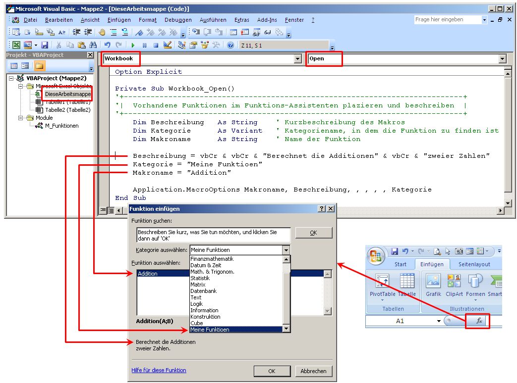Click View Object icon in Project panel
Screen dimensions: 517x383
point(25,66)
